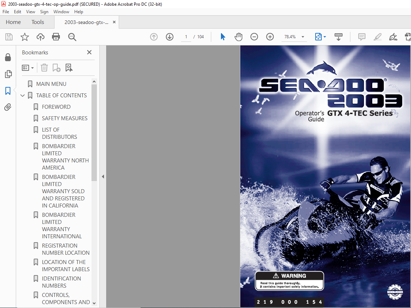Select the highlight text pen tool
The width and height of the screenshot is (411, 308).
click(377, 37)
